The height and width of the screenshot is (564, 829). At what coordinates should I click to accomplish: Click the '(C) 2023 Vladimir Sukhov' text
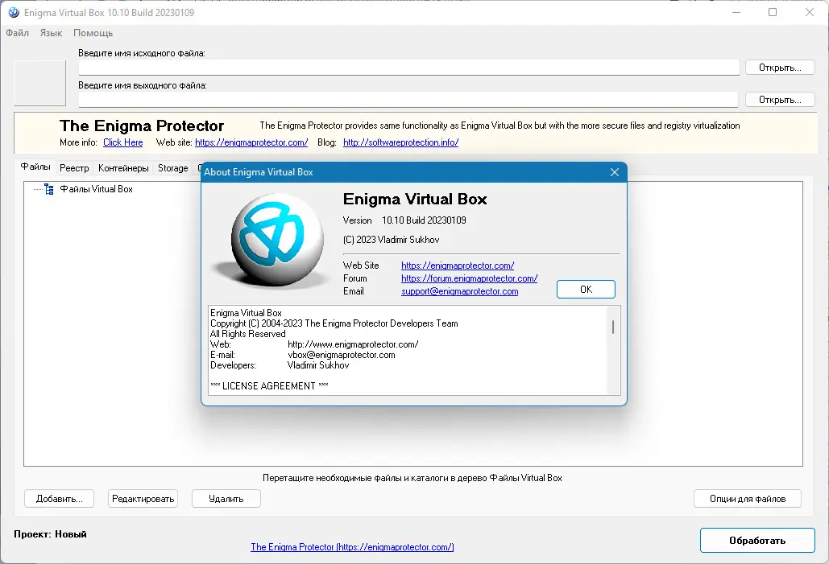point(392,240)
